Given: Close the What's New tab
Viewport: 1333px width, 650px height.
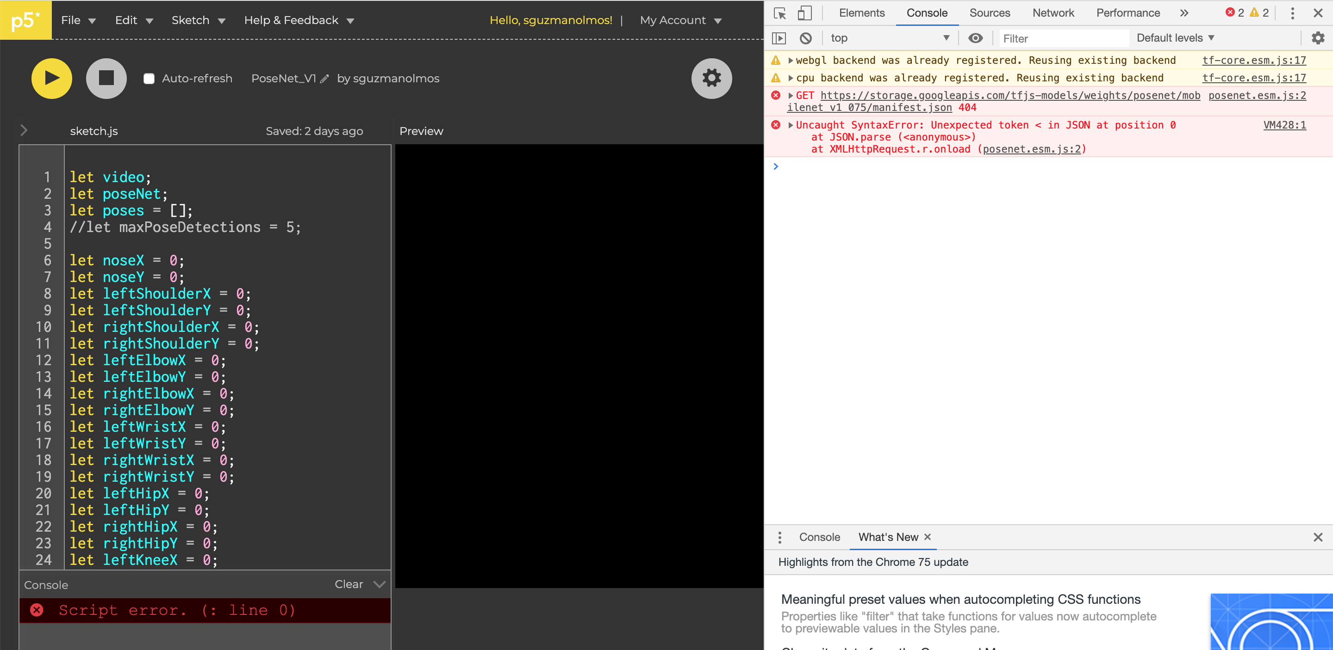Looking at the screenshot, I should point(927,537).
